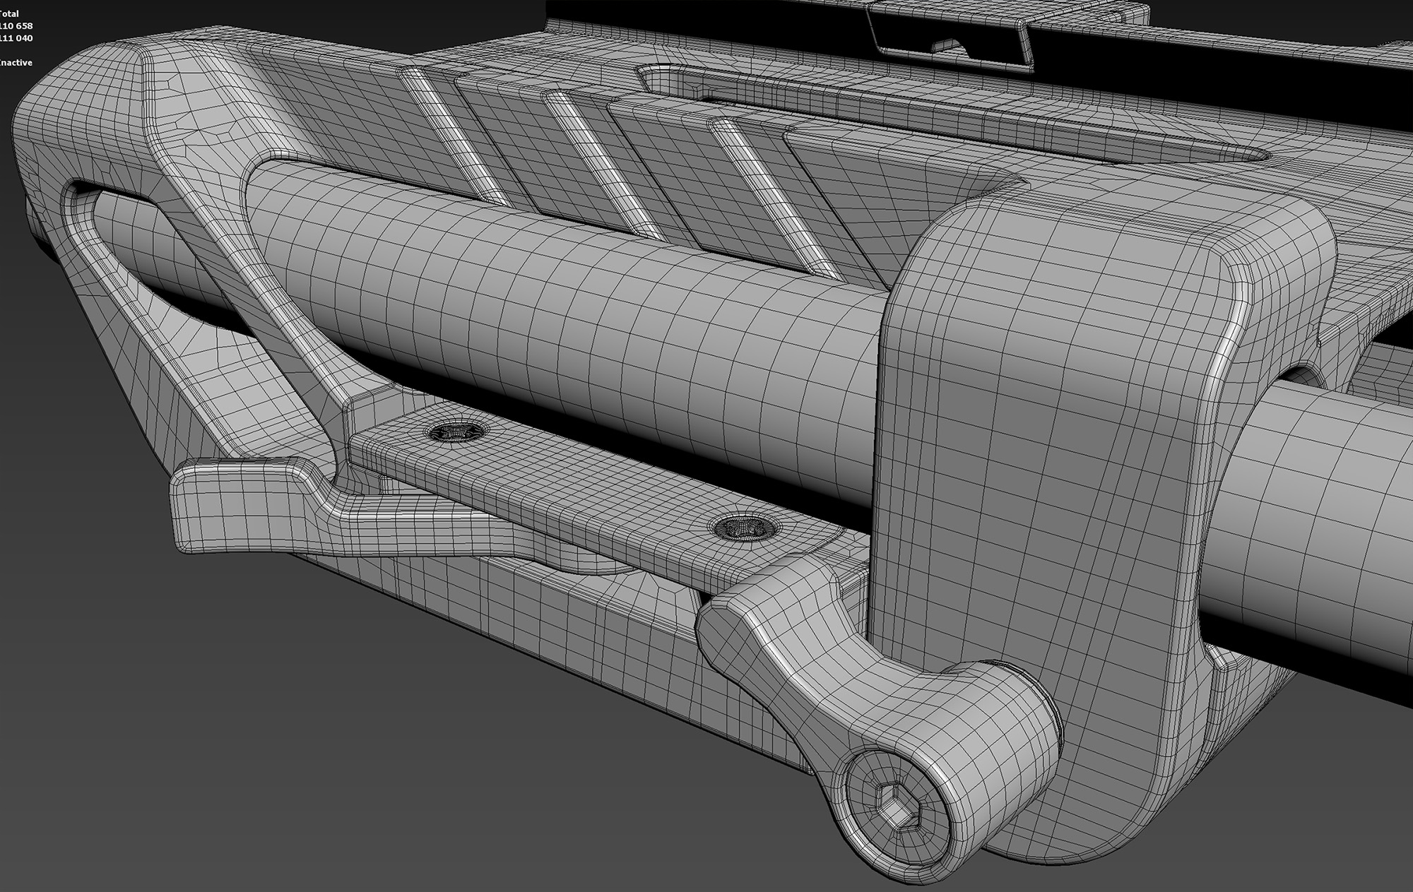The image size is (1413, 892).
Task: Click the 110 658 polygon count readout
Action: click(x=16, y=26)
